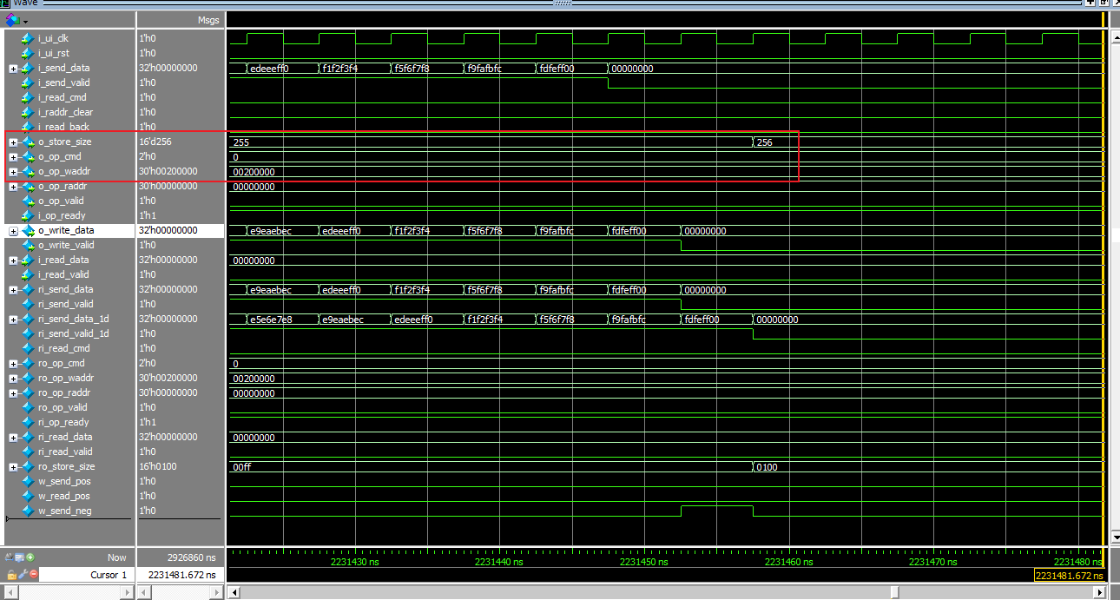Click the Msgs column header

point(181,19)
